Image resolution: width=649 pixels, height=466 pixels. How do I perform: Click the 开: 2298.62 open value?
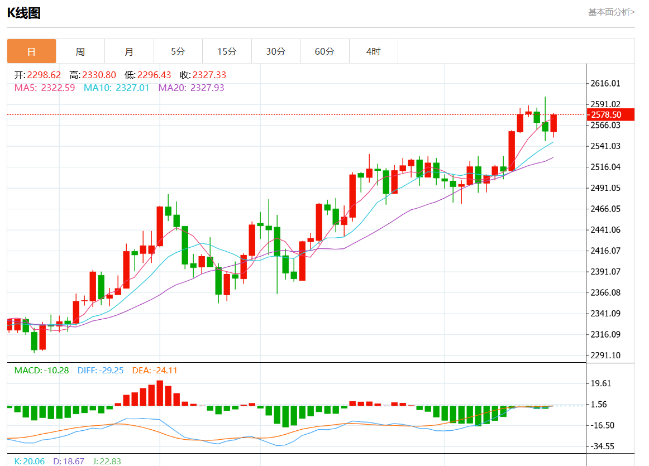click(x=37, y=75)
